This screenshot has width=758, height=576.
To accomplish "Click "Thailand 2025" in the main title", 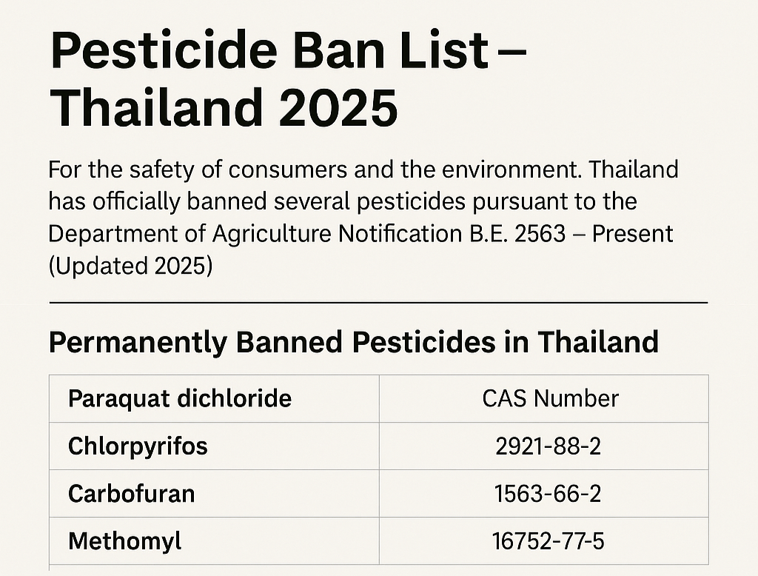I will pyautogui.click(x=224, y=108).
